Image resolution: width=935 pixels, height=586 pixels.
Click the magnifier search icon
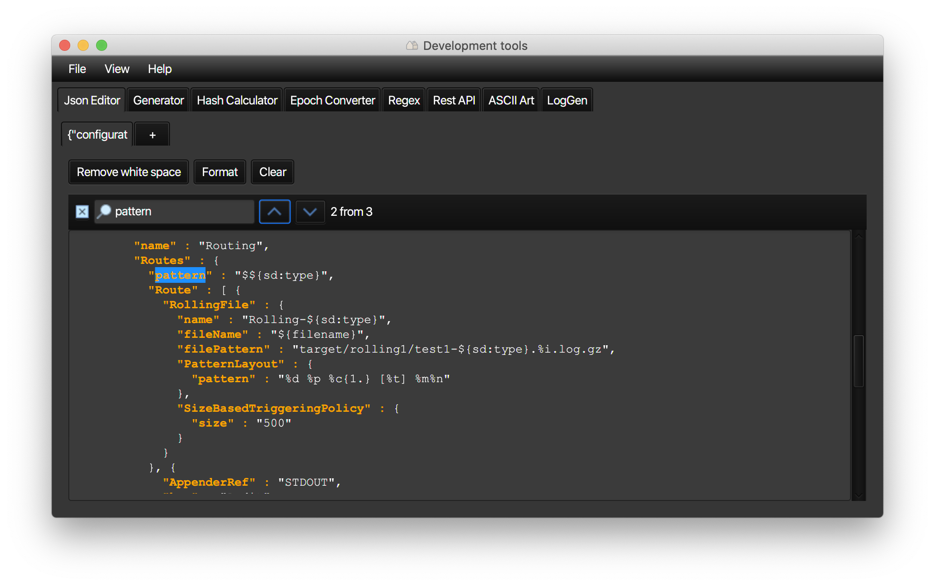[104, 211]
